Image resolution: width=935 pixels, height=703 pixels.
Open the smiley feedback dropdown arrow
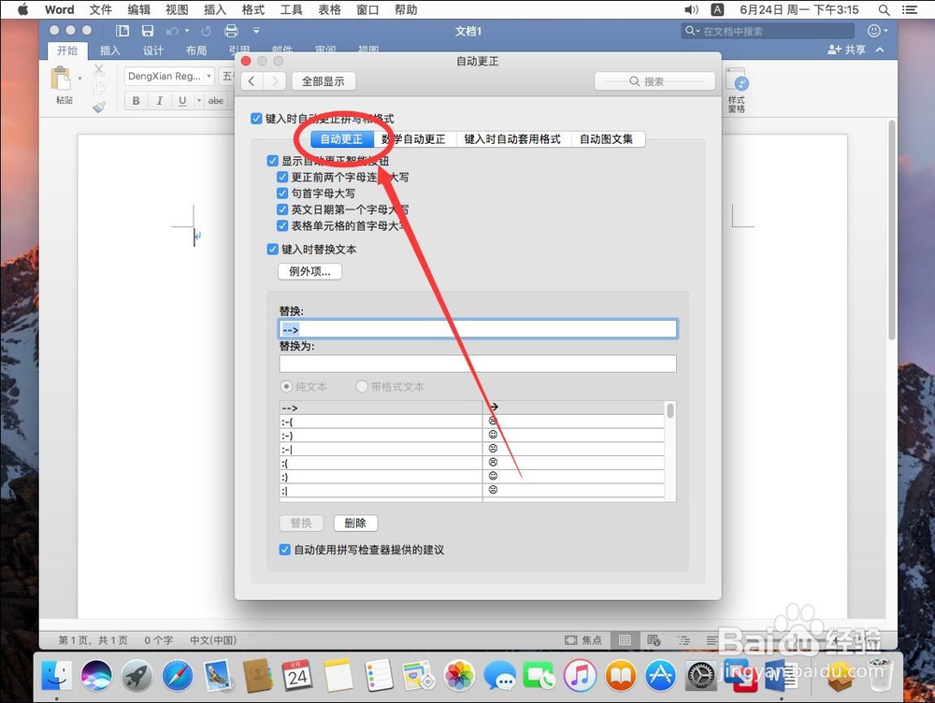pos(886,31)
